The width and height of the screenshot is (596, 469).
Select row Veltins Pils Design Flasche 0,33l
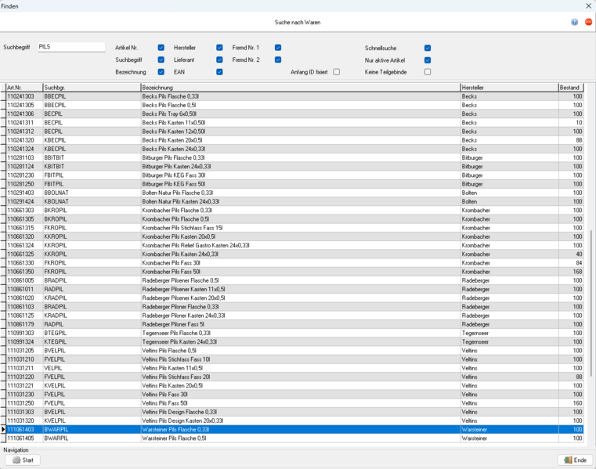294,412
